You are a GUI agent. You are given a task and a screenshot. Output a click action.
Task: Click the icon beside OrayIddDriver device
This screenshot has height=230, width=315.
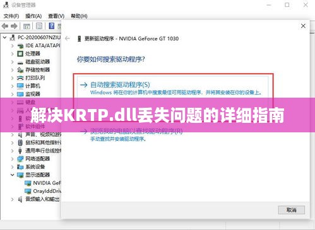(28, 191)
